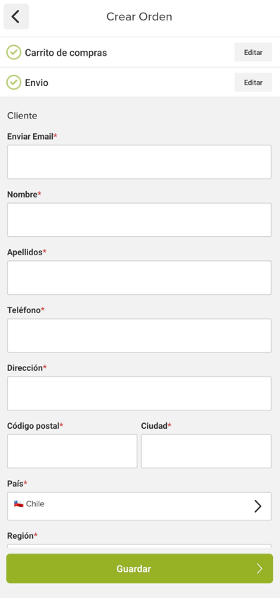Select the Carrito de compras step label
Viewport: 280px width, 598px height.
[x=66, y=53]
